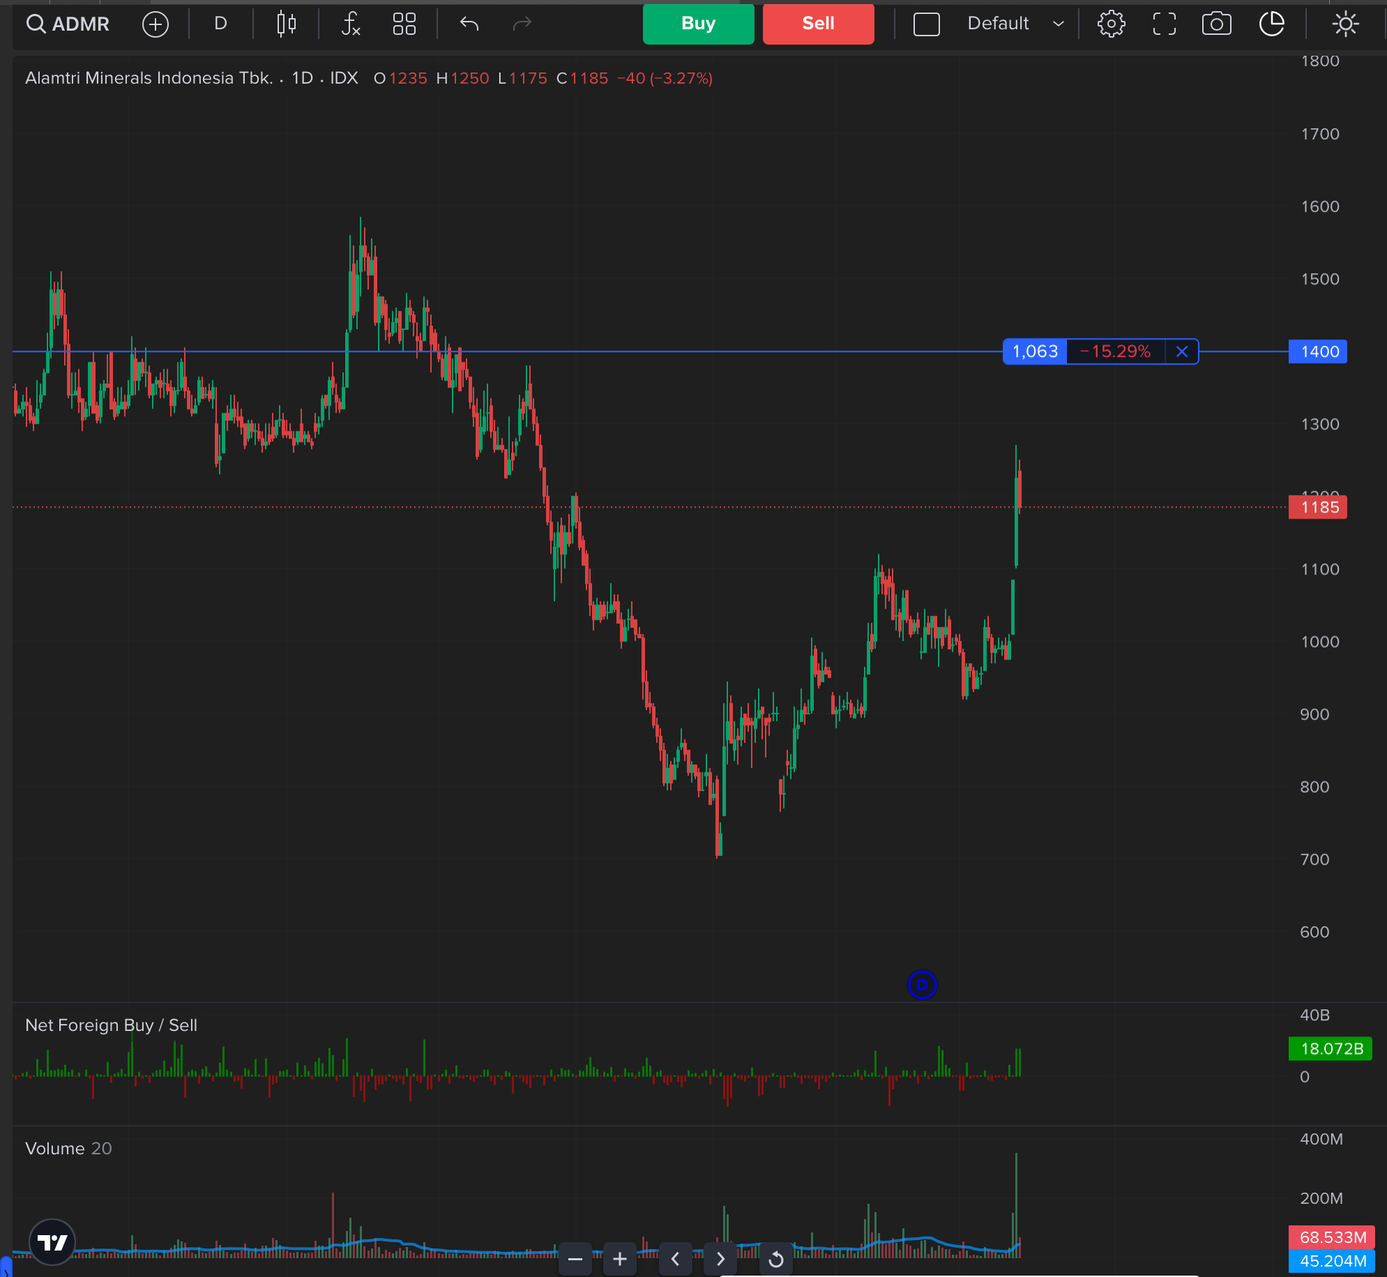Click the 1185 current price tag
This screenshot has width=1387, height=1277.
tap(1317, 507)
